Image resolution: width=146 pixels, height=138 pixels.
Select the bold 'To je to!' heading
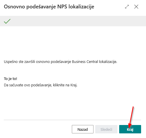pyautogui.click(x=10, y=79)
